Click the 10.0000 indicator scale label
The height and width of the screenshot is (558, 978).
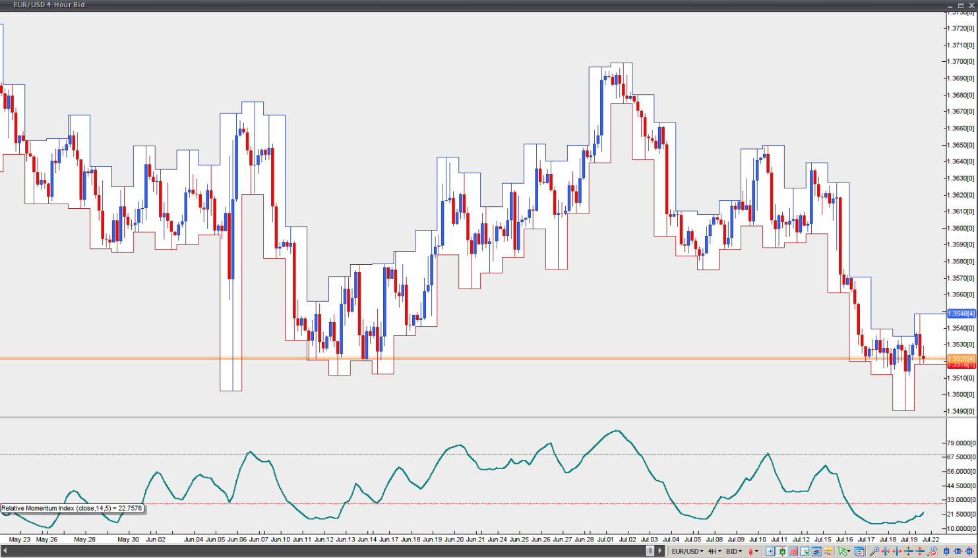(x=961, y=528)
